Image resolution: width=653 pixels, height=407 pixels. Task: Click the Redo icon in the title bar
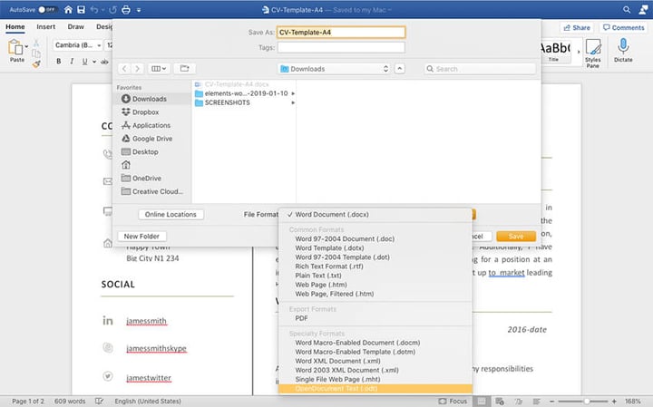[112, 10]
